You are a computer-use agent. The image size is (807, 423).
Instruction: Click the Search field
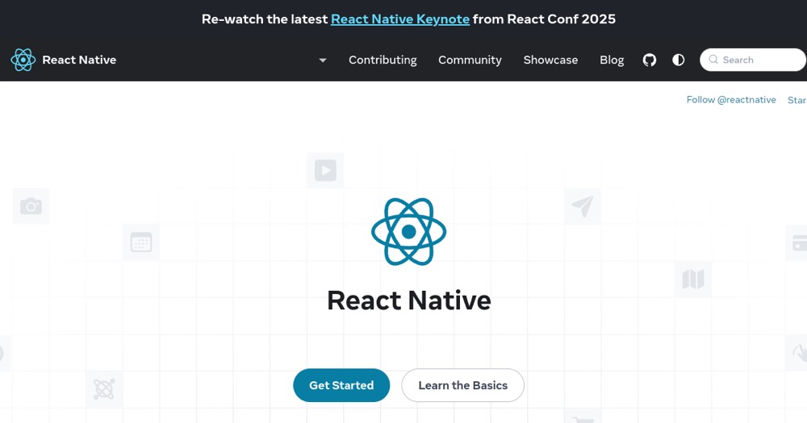pyautogui.click(x=753, y=60)
